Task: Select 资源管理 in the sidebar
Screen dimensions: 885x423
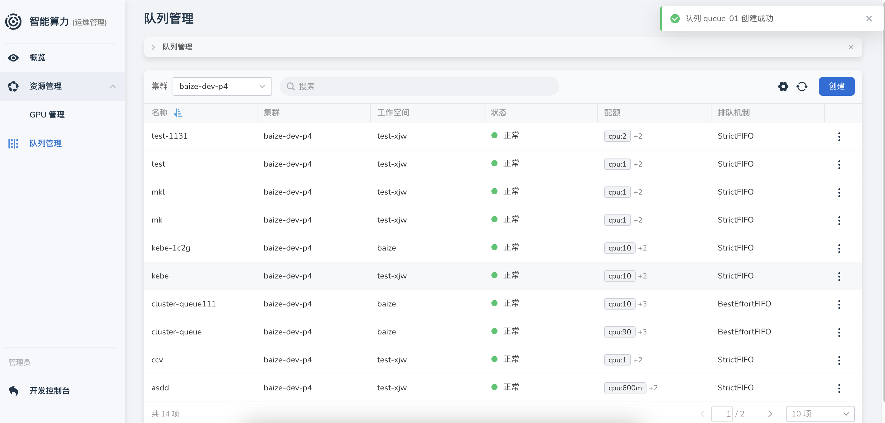Action: (x=46, y=86)
